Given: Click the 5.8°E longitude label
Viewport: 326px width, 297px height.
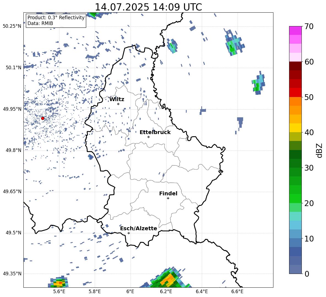Looking at the screenshot, I should (95, 292).
